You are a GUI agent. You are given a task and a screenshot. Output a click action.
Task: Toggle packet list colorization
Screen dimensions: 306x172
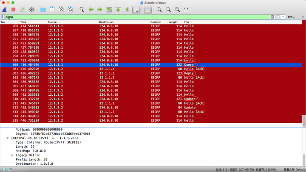click(x=147, y=10)
